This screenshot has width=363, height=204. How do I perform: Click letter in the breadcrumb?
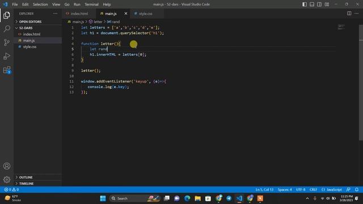click(98, 22)
